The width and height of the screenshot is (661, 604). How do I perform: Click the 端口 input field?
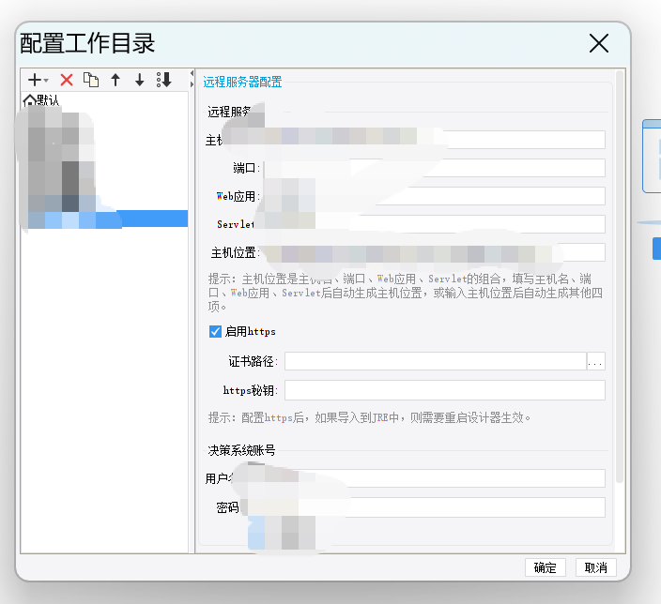[434, 168]
